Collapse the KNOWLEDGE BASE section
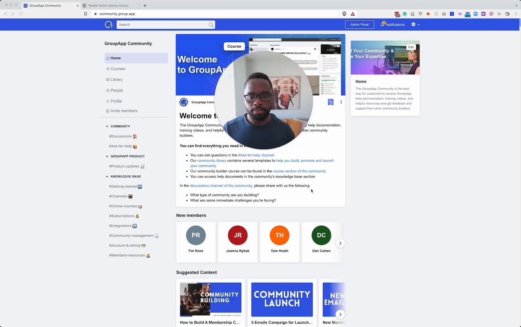Image resolution: width=521 pixels, height=327 pixels. pos(107,177)
